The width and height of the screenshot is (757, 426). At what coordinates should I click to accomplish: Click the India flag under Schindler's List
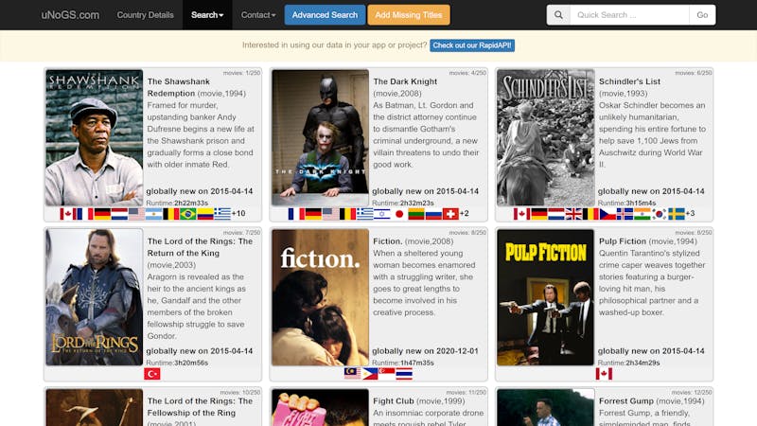(x=643, y=214)
